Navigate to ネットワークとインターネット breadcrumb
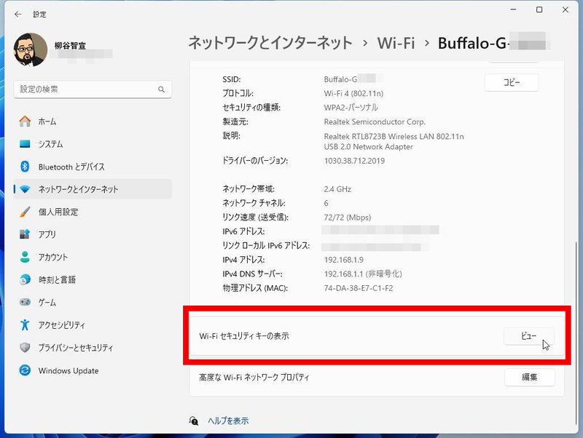583x438 pixels. pos(270,43)
